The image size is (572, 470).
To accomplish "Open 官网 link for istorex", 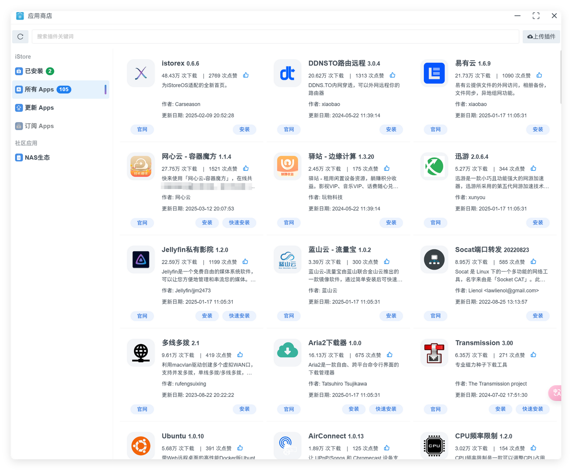I will click(142, 130).
